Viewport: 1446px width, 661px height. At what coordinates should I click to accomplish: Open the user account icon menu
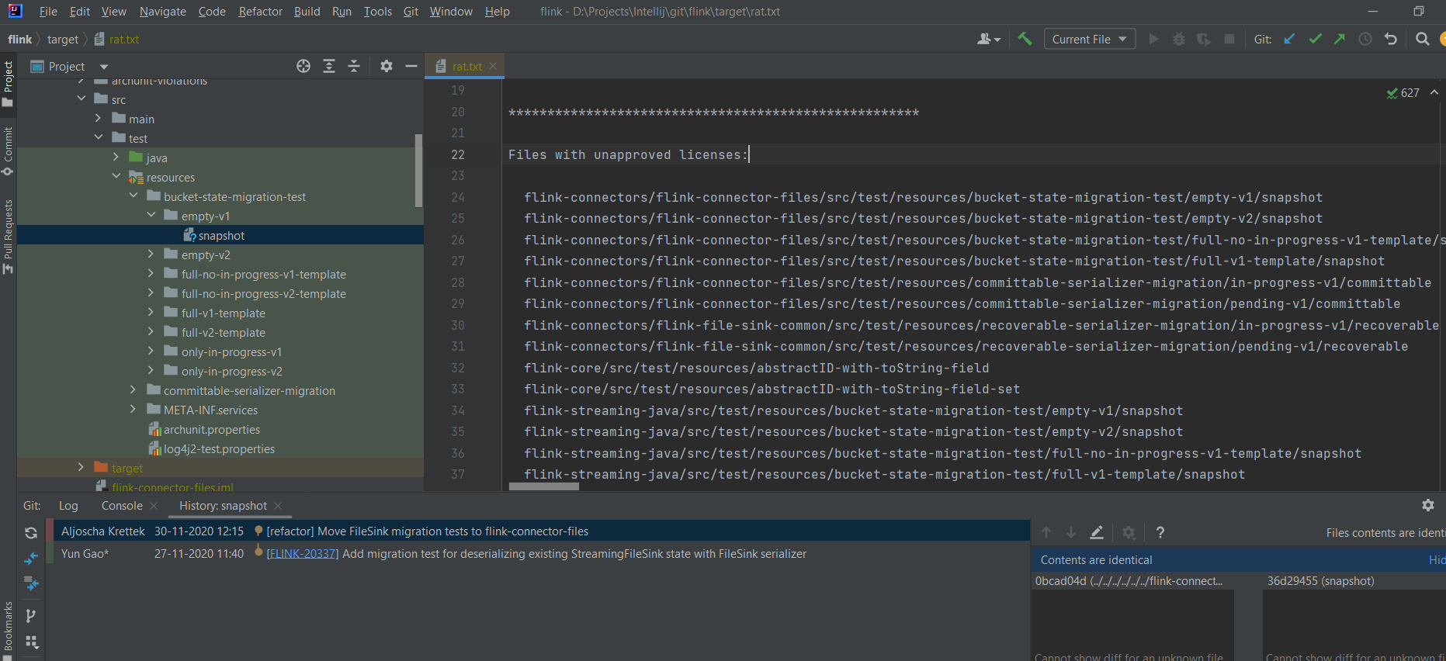pyautogui.click(x=988, y=39)
